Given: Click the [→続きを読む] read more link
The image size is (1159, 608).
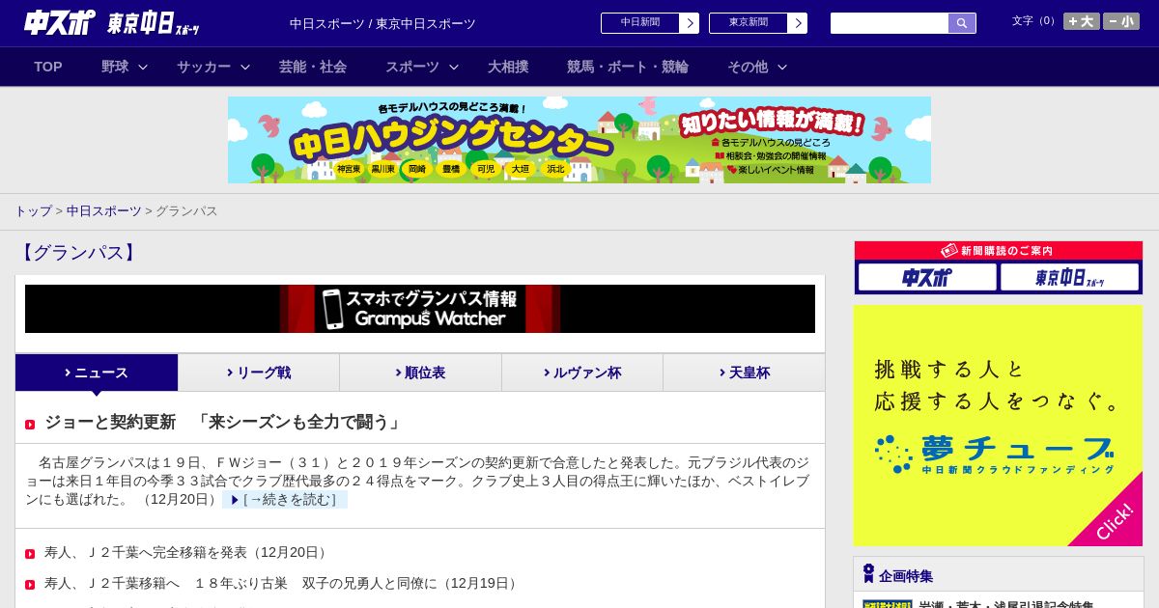Looking at the screenshot, I should point(285,500).
